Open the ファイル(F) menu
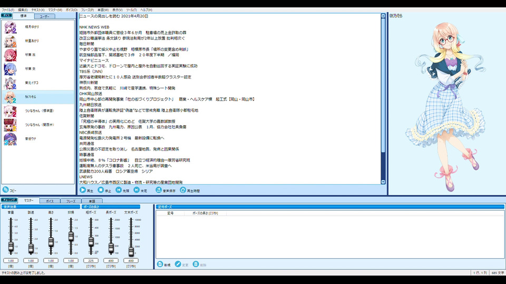The width and height of the screenshot is (506, 284). coord(8,10)
